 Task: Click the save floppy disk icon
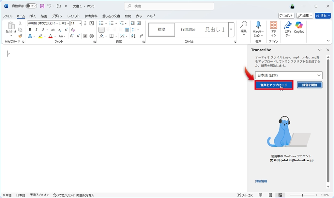(42, 6)
